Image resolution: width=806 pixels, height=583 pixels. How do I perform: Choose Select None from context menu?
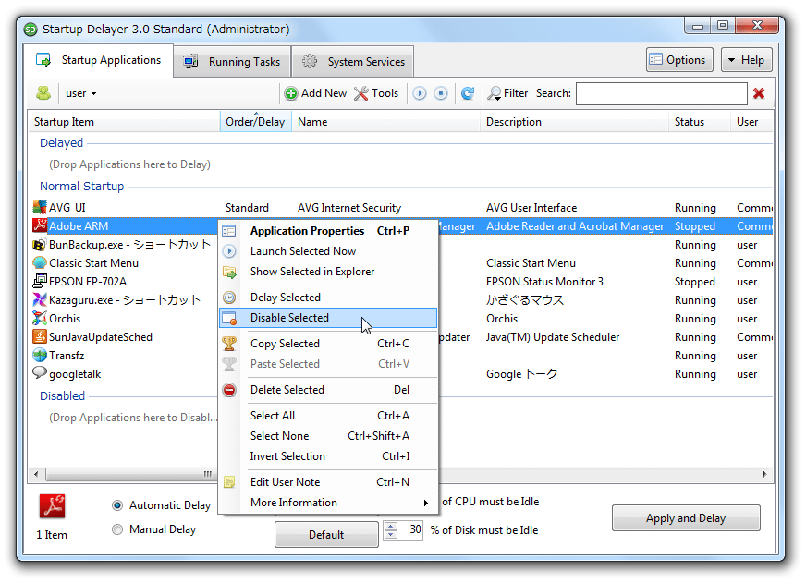[x=329, y=436]
